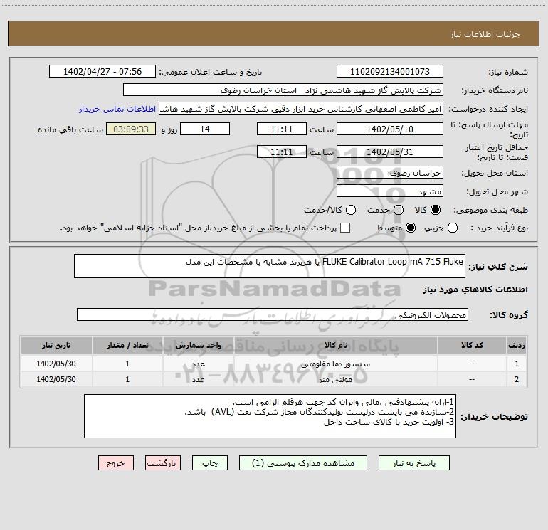This screenshot has height=530, width=548.
Task: Click the announcement date field 1402/04/27 - 07:56
Action: click(x=102, y=71)
